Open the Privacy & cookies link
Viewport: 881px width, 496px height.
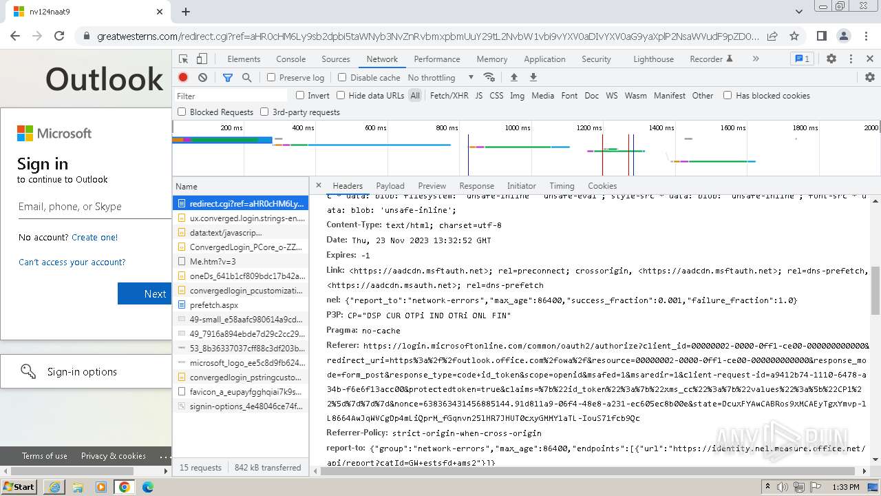tap(114, 456)
